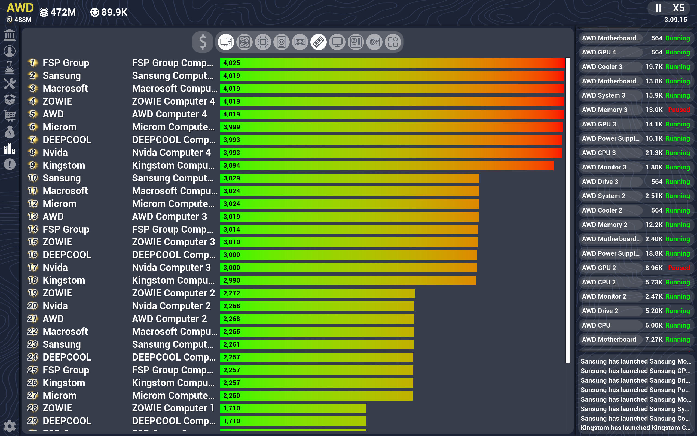Toggle Running status of AWD Memory 2
The image size is (697, 436).
click(677, 225)
